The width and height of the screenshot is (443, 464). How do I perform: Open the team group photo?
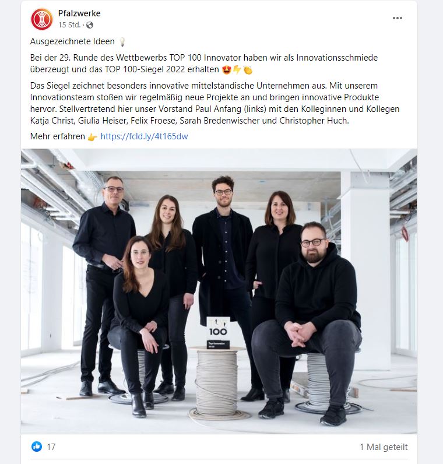pyautogui.click(x=219, y=291)
